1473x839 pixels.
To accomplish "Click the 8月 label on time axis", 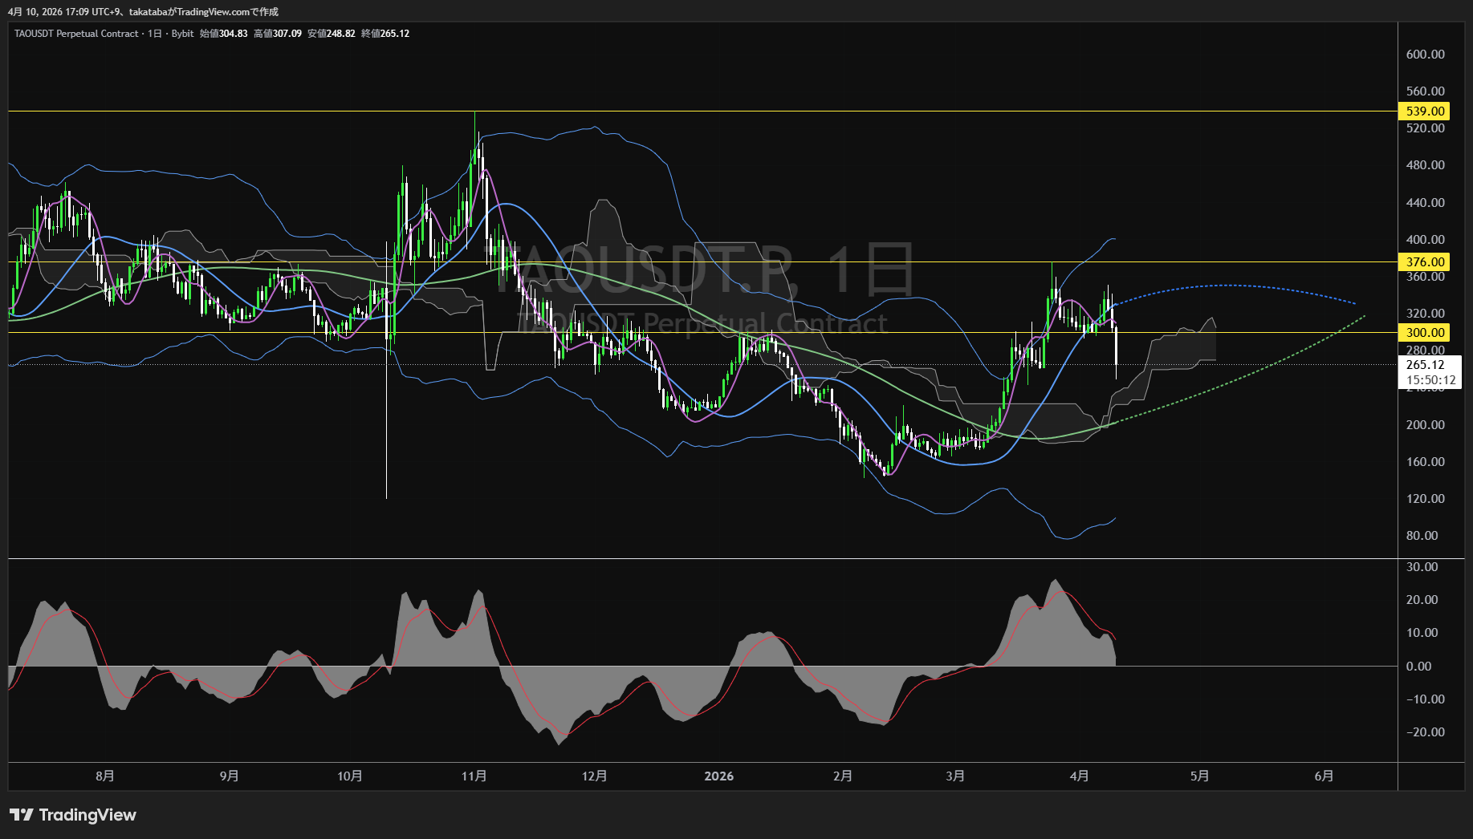I will tap(104, 776).
